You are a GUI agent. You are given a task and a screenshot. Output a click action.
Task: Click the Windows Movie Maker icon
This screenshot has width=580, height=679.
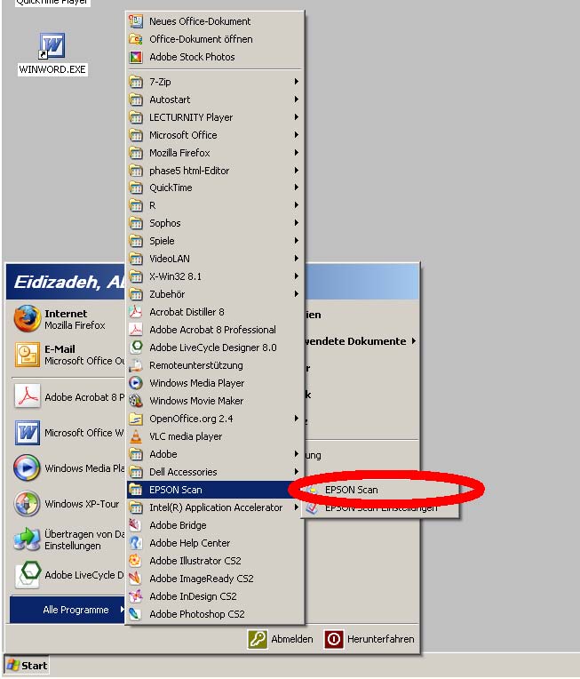[136, 401]
